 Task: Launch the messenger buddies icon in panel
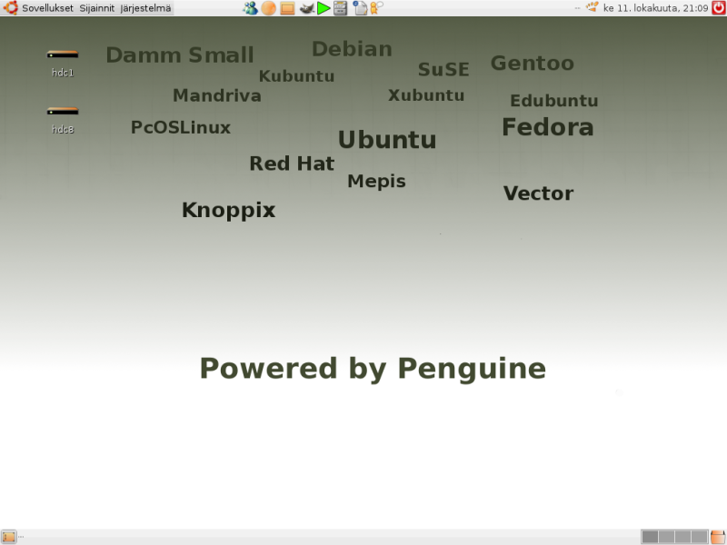(x=251, y=8)
